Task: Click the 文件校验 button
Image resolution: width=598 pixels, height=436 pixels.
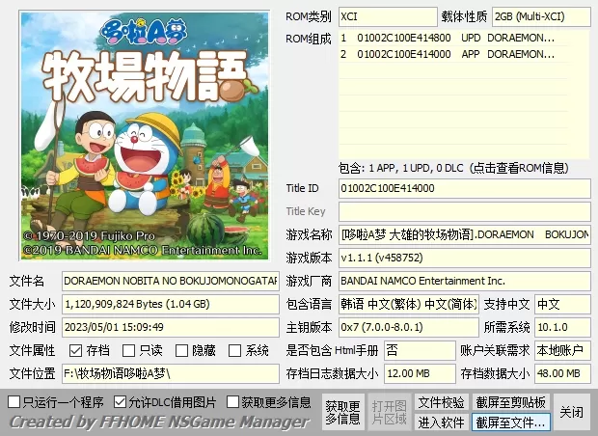Action: pyautogui.click(x=441, y=402)
